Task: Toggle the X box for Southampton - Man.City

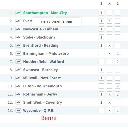Action: [109, 13]
